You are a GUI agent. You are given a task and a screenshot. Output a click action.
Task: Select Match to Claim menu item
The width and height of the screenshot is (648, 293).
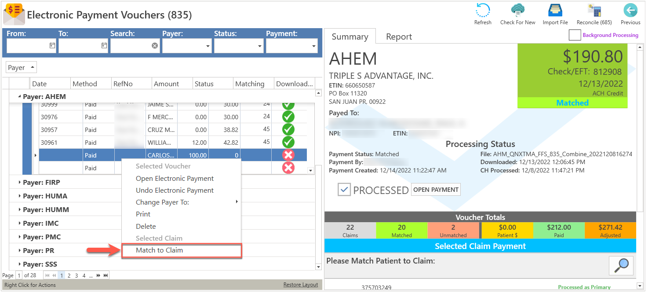[181, 250]
